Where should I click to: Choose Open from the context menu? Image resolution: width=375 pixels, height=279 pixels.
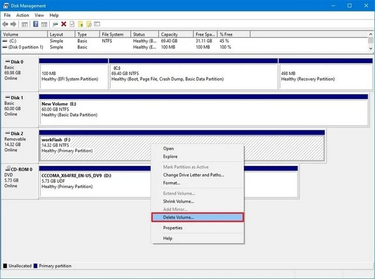click(x=197, y=149)
